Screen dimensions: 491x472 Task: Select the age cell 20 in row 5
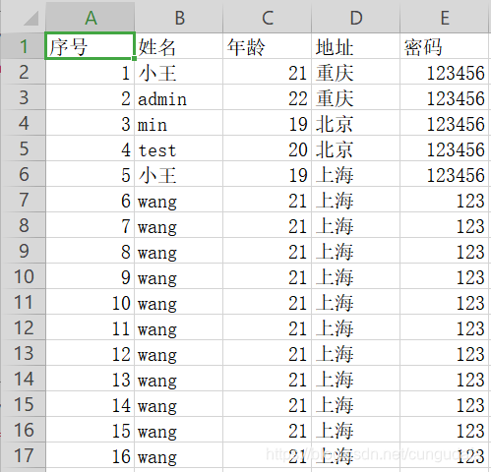268,148
